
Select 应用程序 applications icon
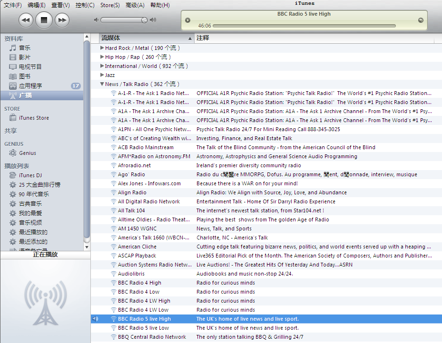pos(13,86)
